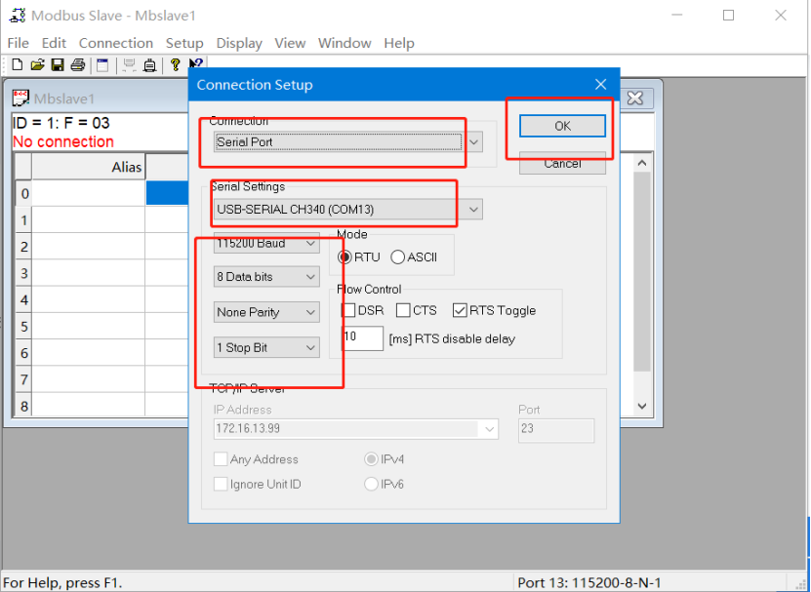
Task: Click the window setup toolbar icon
Action: click(101, 65)
